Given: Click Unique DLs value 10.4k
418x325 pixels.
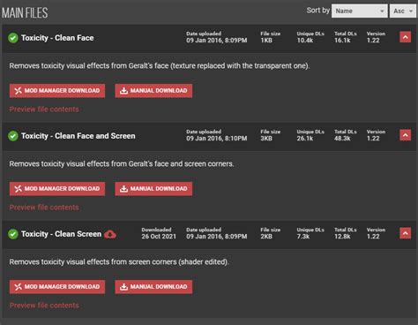Looking at the screenshot, I should pos(305,41).
